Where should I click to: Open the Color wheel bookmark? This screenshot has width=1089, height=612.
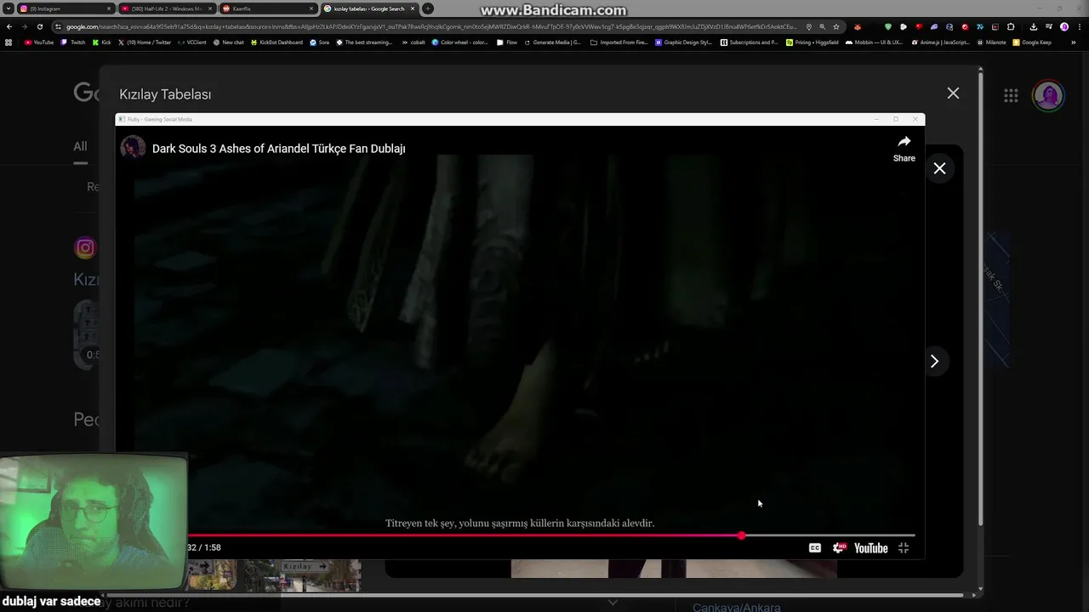pos(459,42)
